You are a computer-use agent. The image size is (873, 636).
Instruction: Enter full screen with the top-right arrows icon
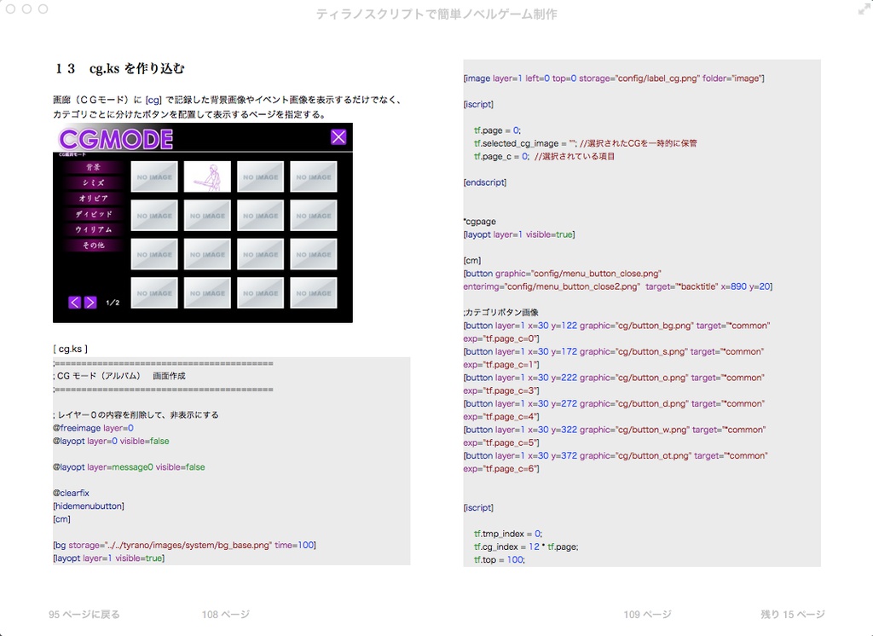864,9
